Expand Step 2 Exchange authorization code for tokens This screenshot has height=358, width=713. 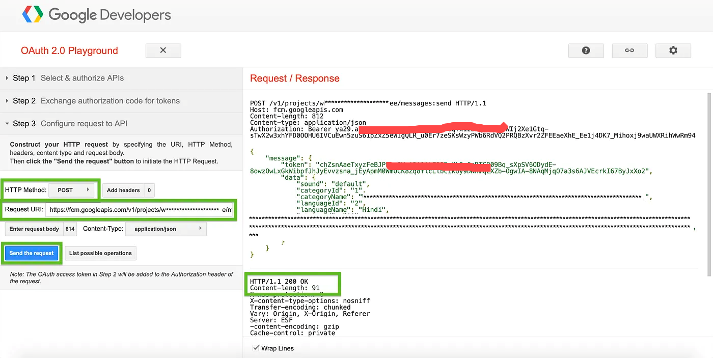pos(121,101)
